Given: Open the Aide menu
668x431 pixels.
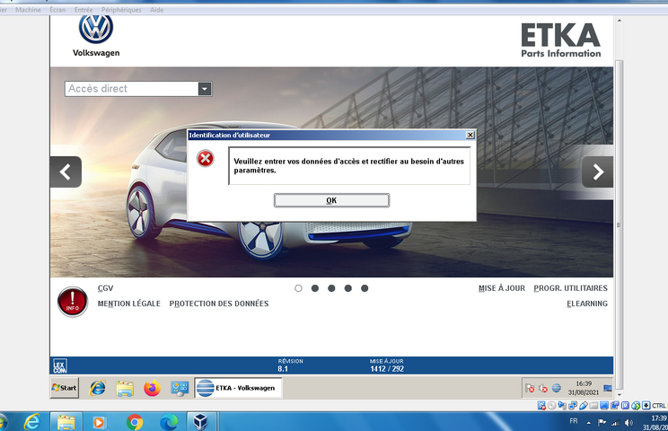Looking at the screenshot, I should [x=158, y=10].
